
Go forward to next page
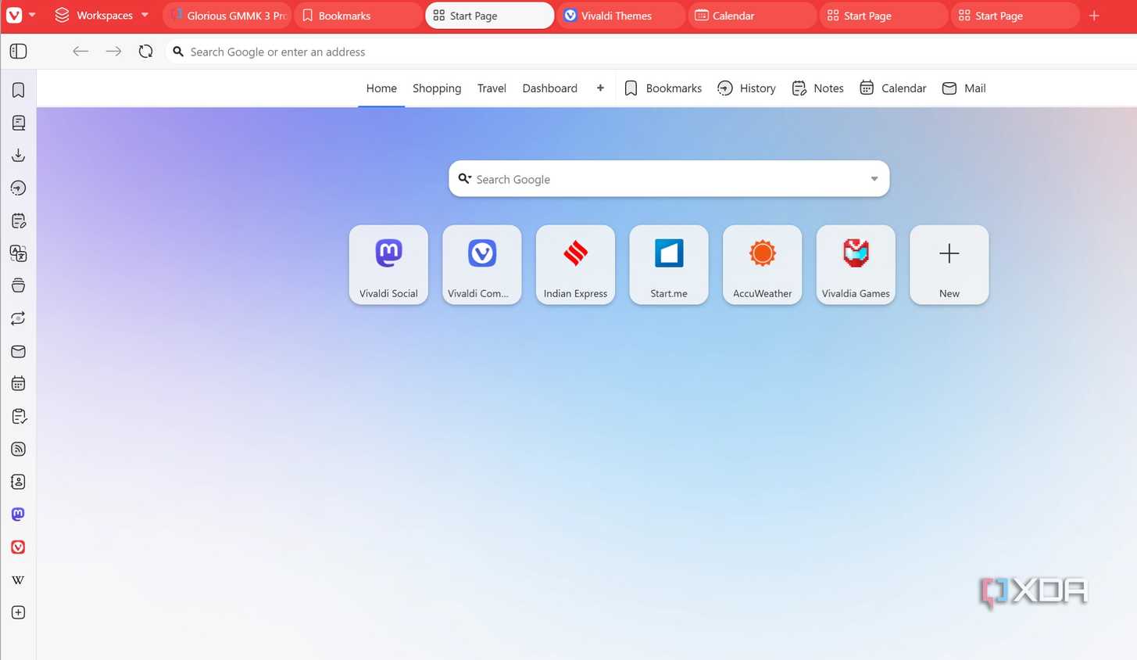113,52
